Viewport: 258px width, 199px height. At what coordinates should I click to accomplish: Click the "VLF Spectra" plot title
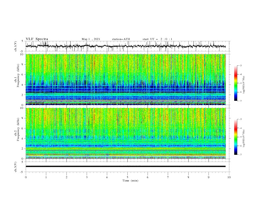click(x=37, y=39)
